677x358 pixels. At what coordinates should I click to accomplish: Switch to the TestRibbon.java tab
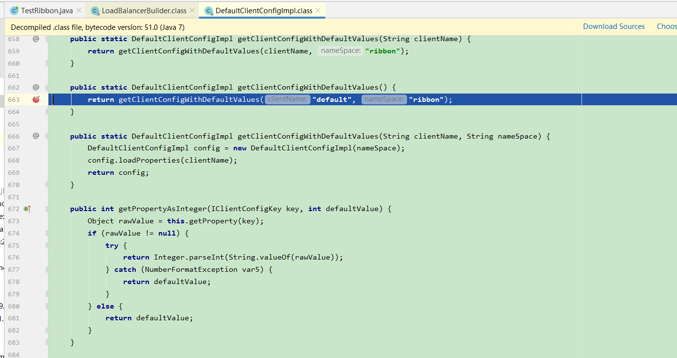(47, 10)
